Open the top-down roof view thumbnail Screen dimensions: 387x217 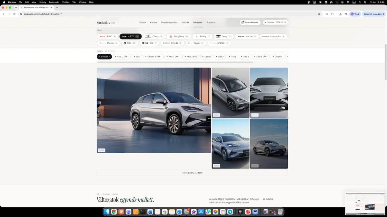[231, 93]
